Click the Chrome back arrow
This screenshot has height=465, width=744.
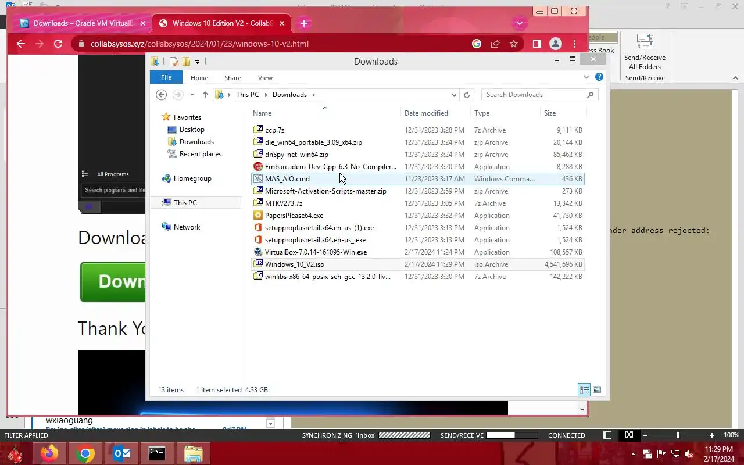pyautogui.click(x=21, y=44)
